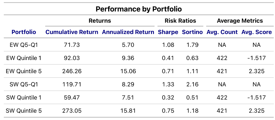Click the SW Quintile 1 row label
275x120 pixels.
tap(24, 97)
